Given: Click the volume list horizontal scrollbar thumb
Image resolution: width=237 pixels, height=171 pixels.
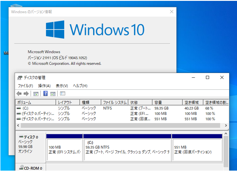Looking at the screenshot, I should click(x=121, y=125).
